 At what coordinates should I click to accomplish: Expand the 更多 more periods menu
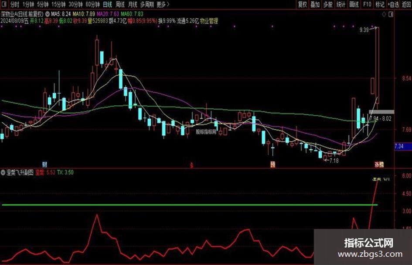(x=163, y=4)
